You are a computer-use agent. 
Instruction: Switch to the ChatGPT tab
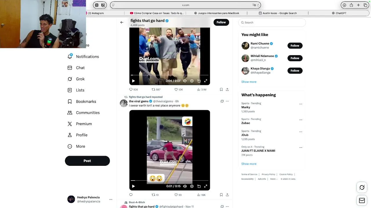coord(339,13)
